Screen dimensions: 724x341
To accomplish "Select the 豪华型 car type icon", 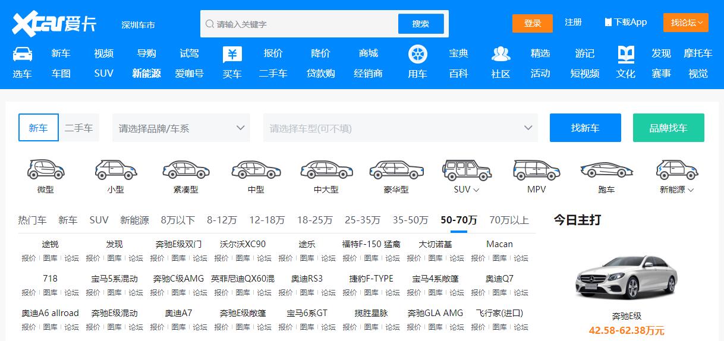I will click(x=396, y=170).
